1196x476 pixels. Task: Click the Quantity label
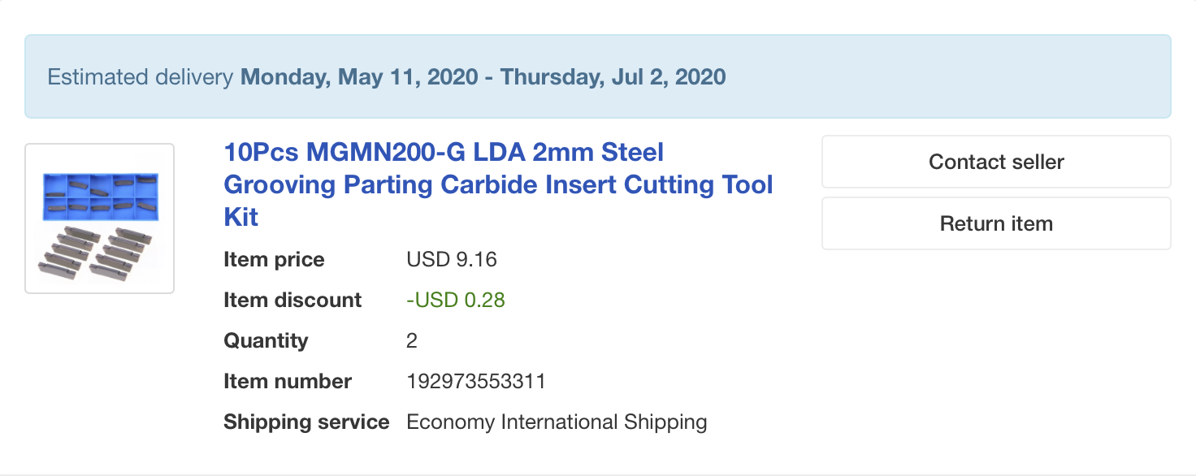[x=266, y=341]
